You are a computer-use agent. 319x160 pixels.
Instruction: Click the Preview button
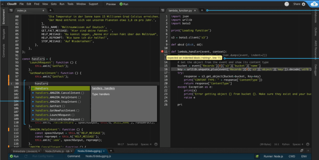[x=111, y=4]
